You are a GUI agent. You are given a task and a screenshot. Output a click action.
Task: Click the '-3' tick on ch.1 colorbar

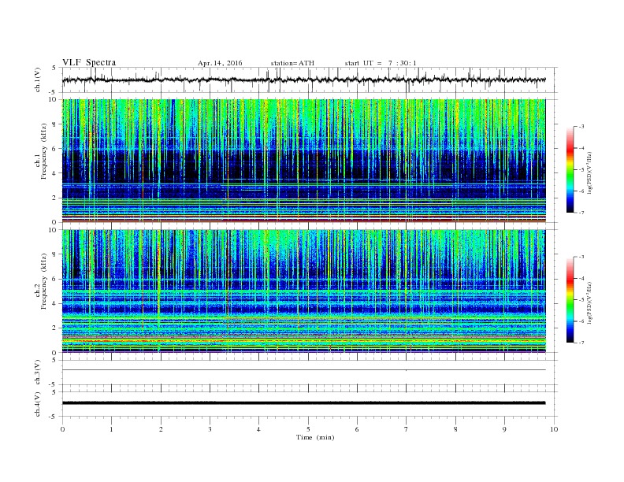581,127
